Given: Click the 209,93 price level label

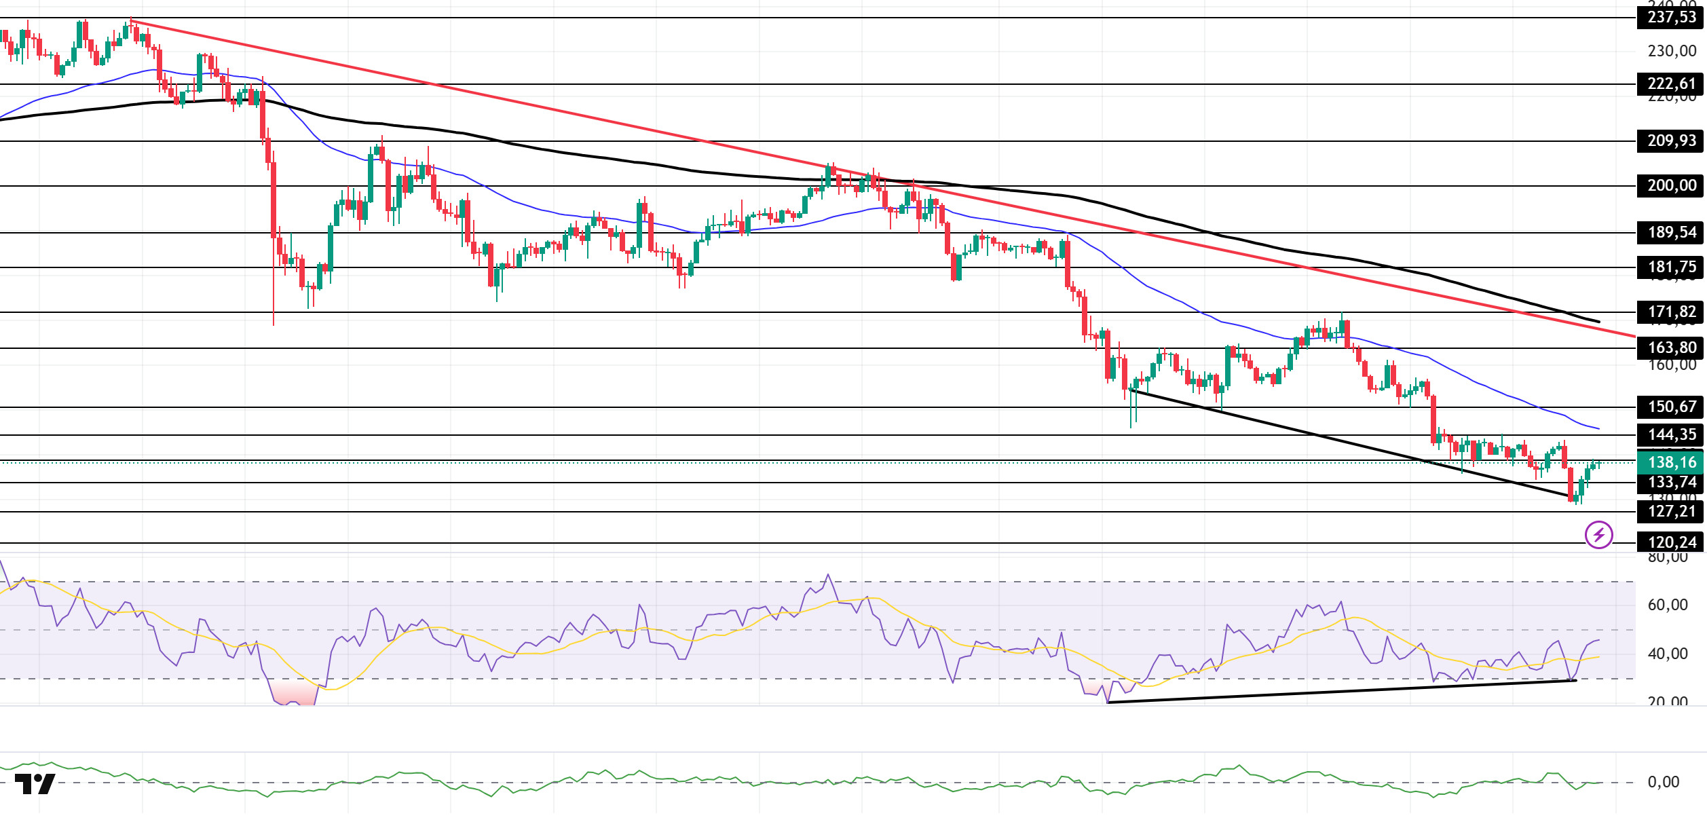Looking at the screenshot, I should coord(1671,141).
